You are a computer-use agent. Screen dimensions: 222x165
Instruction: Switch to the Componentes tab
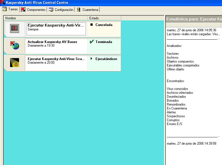[x=33, y=10]
